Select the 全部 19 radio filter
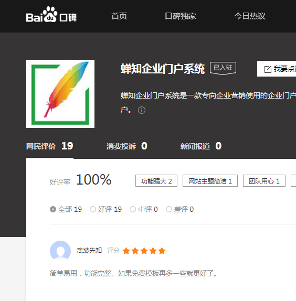The height and width of the screenshot is (301, 296). click(66, 209)
